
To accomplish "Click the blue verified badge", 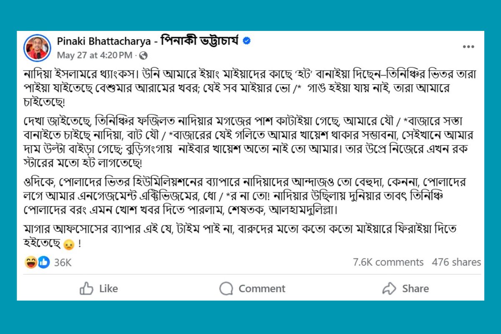I will coord(247,41).
